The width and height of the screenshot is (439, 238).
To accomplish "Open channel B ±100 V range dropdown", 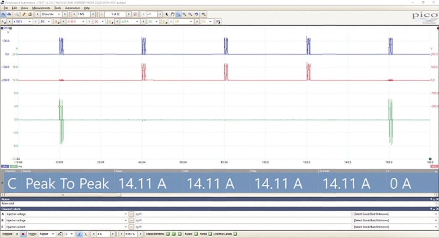I will point(76,21).
